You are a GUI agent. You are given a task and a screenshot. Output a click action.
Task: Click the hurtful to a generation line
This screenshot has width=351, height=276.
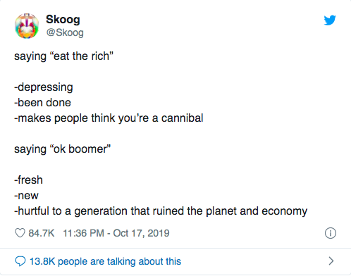click(x=161, y=211)
